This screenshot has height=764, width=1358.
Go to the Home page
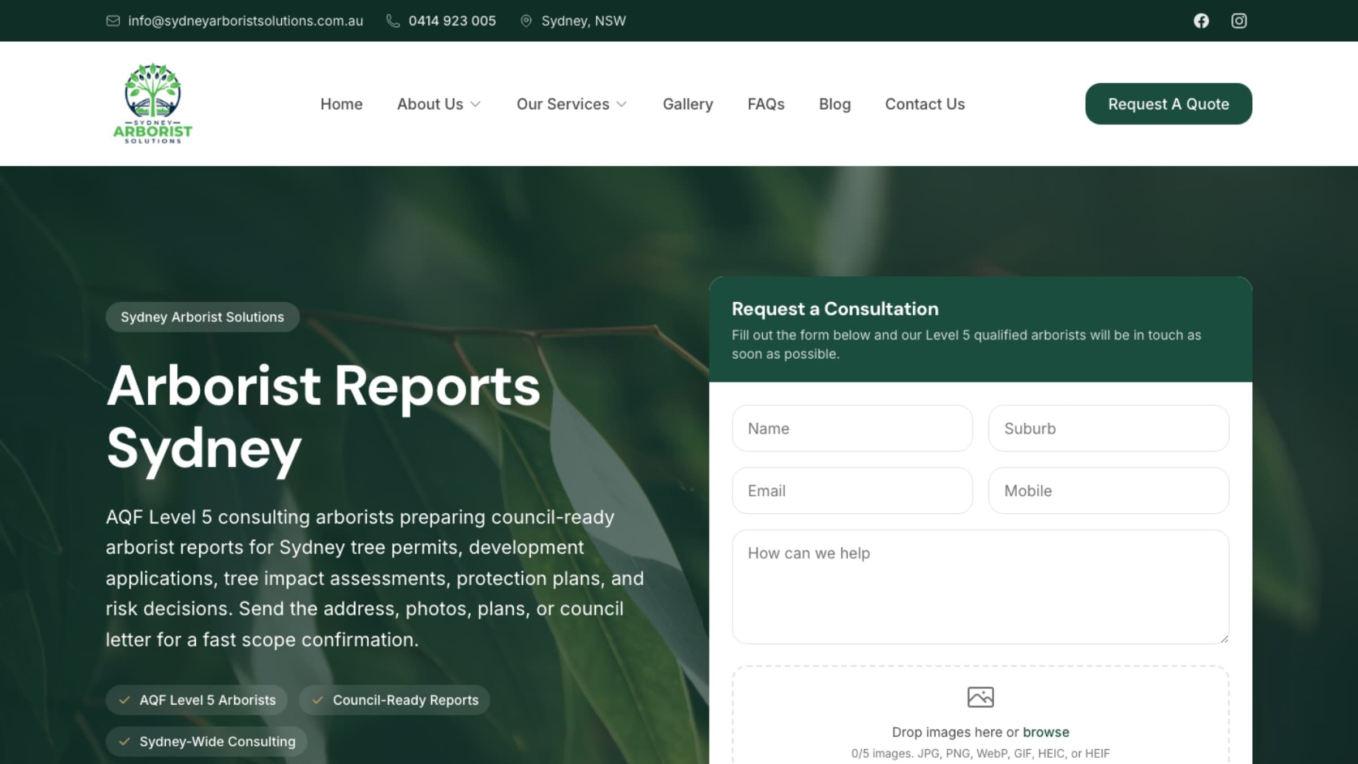[341, 104]
